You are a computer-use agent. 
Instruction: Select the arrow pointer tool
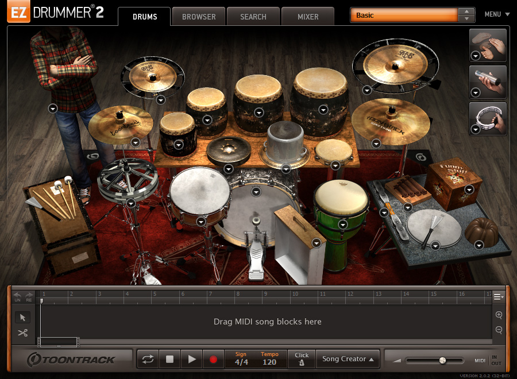(x=22, y=318)
